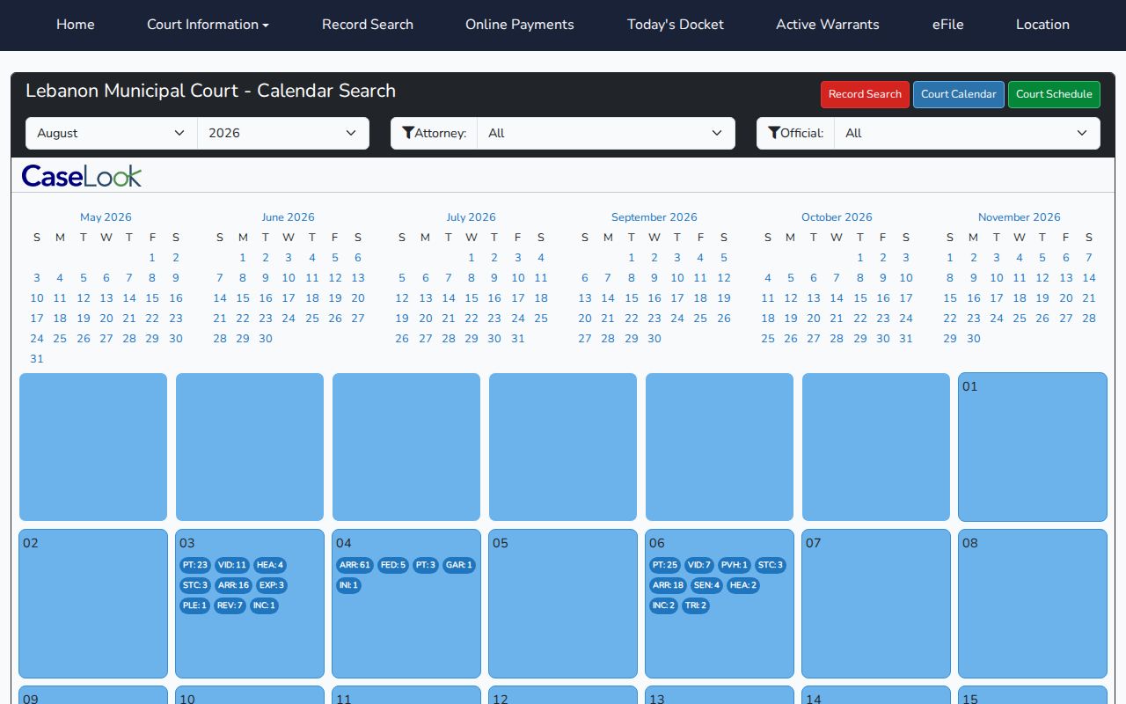Pick day 30 in the November 2026 mini calendar
Image resolution: width=1126 pixels, height=704 pixels.
point(973,339)
